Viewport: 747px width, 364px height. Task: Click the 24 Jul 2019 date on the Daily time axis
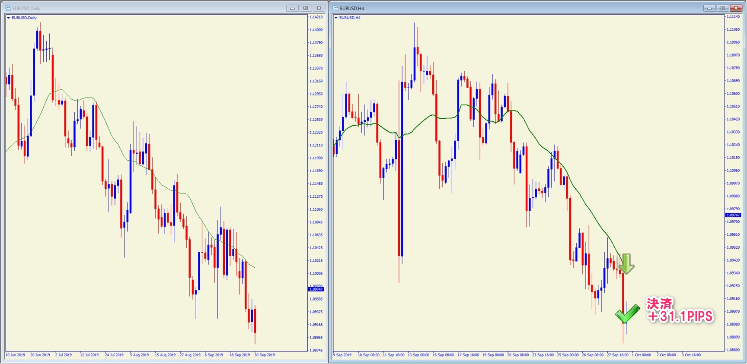point(114,355)
